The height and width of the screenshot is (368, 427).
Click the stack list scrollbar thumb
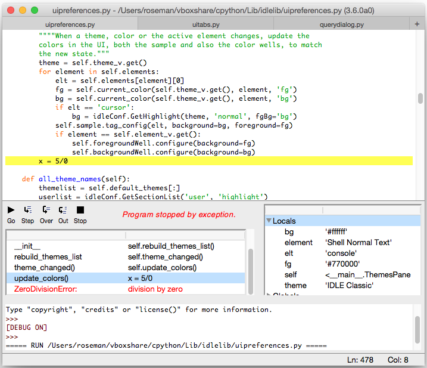tap(251, 271)
